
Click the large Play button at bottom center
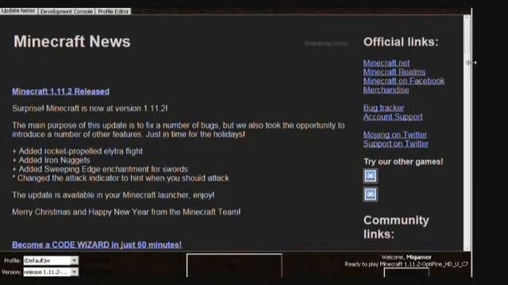pos(234,265)
